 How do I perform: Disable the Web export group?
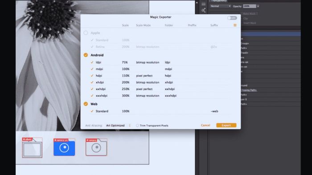(86, 104)
